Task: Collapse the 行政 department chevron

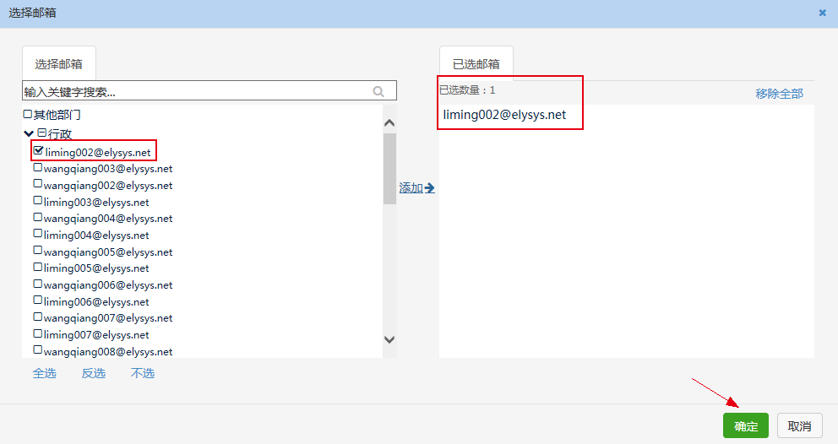Action: click(29, 133)
